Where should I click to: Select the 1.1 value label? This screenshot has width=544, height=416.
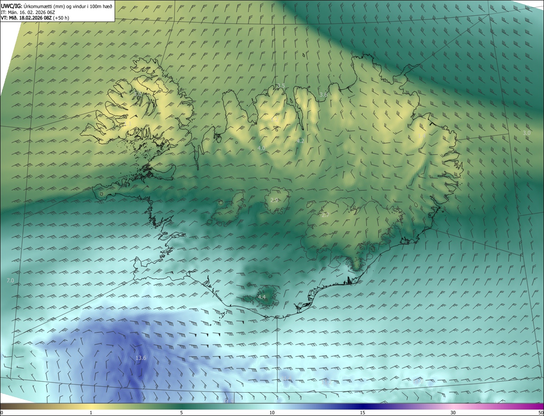tap(128, 123)
